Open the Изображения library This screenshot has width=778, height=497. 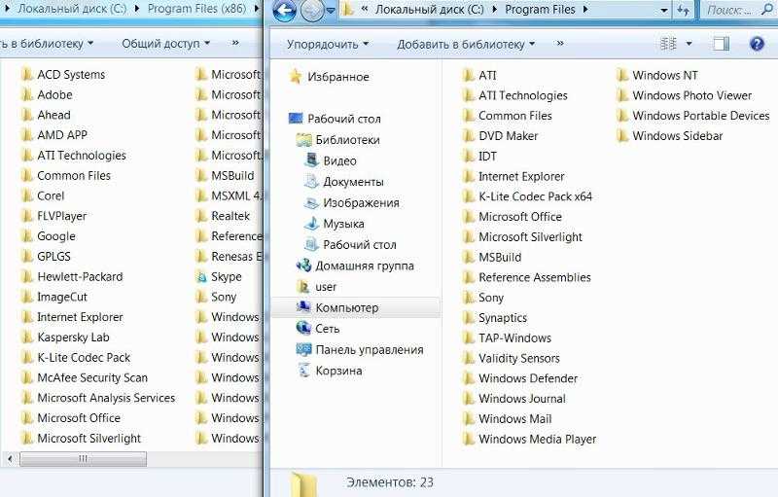[352, 203]
